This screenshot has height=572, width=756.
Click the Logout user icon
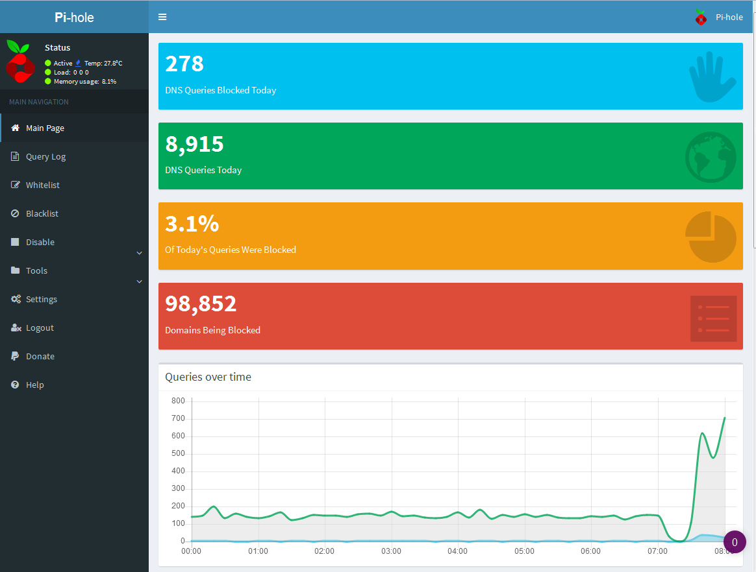click(x=16, y=328)
